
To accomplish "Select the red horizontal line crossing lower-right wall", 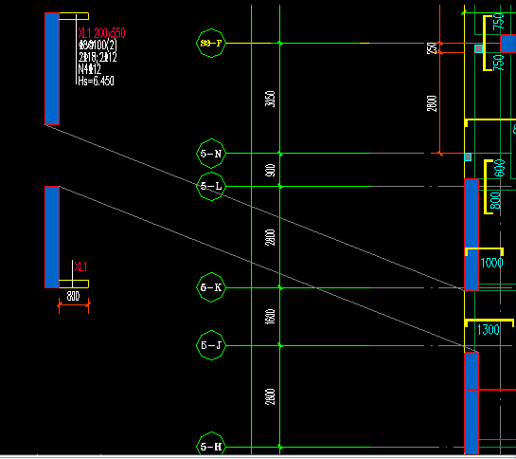I will click(x=491, y=390).
